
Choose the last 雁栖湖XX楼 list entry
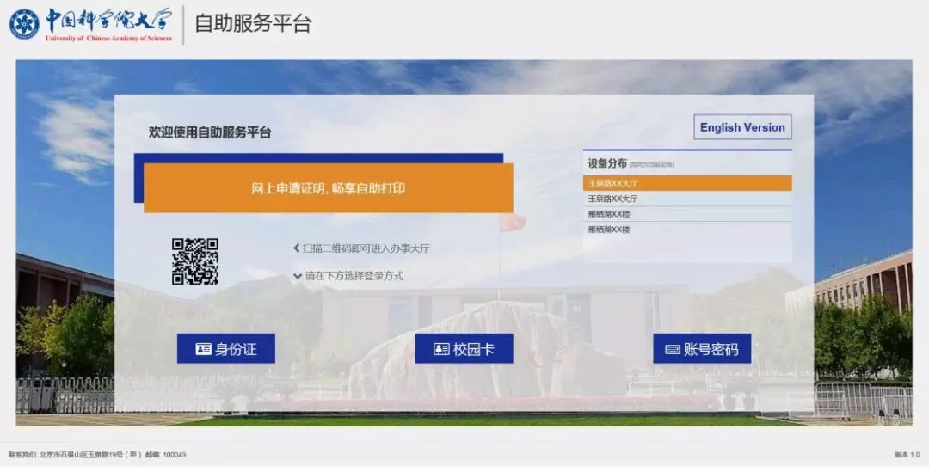click(x=686, y=230)
